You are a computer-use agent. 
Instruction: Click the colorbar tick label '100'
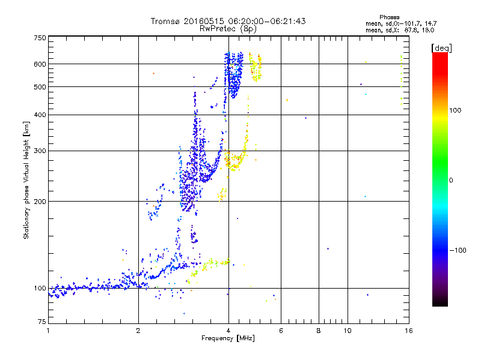tap(455, 110)
